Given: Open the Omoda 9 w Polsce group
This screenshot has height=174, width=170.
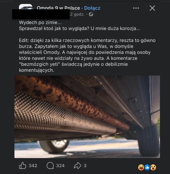Looking at the screenshot, I should [x=58, y=8].
